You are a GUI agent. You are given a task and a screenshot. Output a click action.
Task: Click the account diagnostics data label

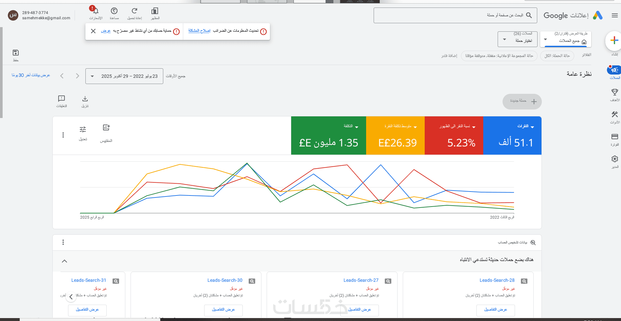pyautogui.click(x=513, y=243)
